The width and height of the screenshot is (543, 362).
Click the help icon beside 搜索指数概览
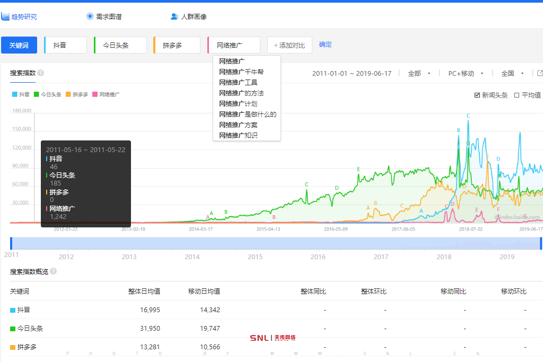53,271
